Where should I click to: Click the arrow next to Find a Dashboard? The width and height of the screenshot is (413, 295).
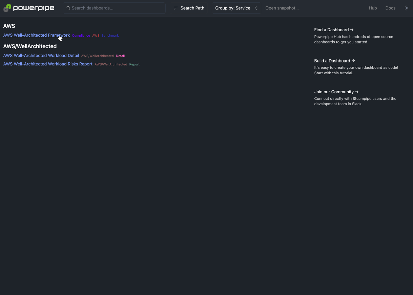352,29
